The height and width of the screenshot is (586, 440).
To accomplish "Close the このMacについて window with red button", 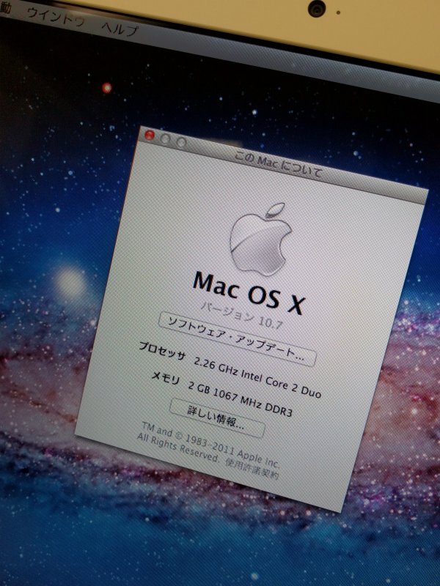I will tap(150, 136).
